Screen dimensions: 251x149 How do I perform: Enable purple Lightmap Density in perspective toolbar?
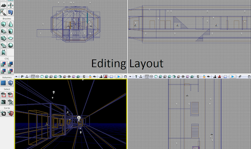click(74, 77)
